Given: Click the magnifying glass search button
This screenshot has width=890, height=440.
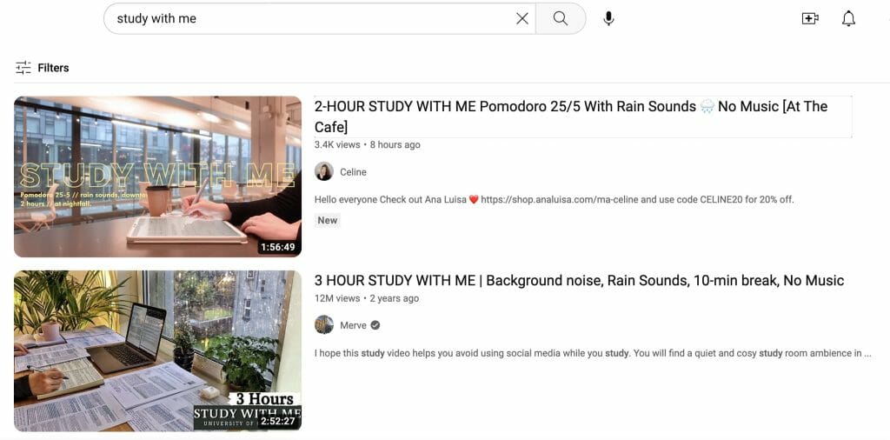Looking at the screenshot, I should click(561, 19).
